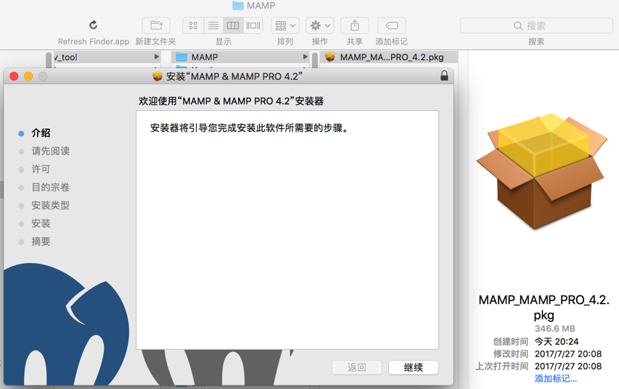Viewport: 619px width, 389px height.
Task: Click the 添加标记 tag icon
Action: 392,25
